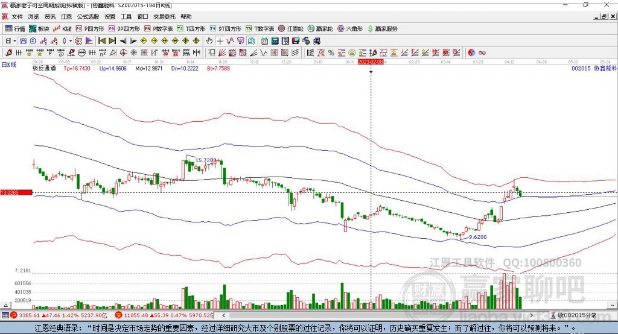Click the status bar grid icon
Viewport: 618px width, 334px height.
[x=5, y=315]
